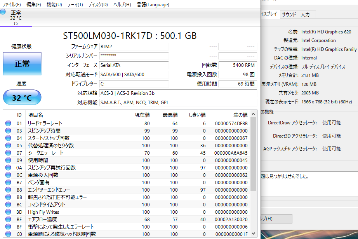Click the status dot for シークエラーレート row
Screen dimensions: 358x239
coord(8,153)
